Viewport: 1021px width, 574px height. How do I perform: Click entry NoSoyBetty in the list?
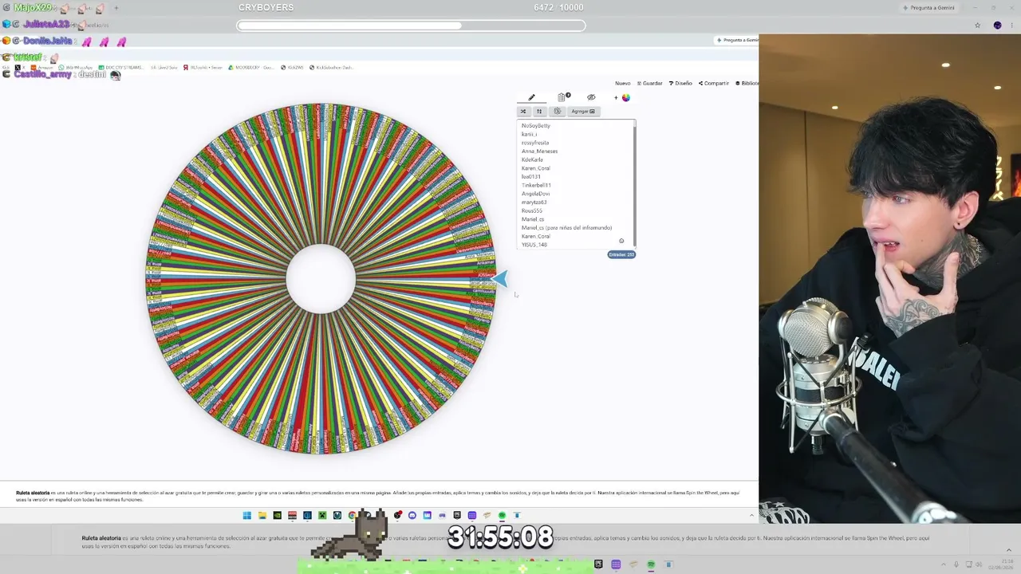[536, 126]
